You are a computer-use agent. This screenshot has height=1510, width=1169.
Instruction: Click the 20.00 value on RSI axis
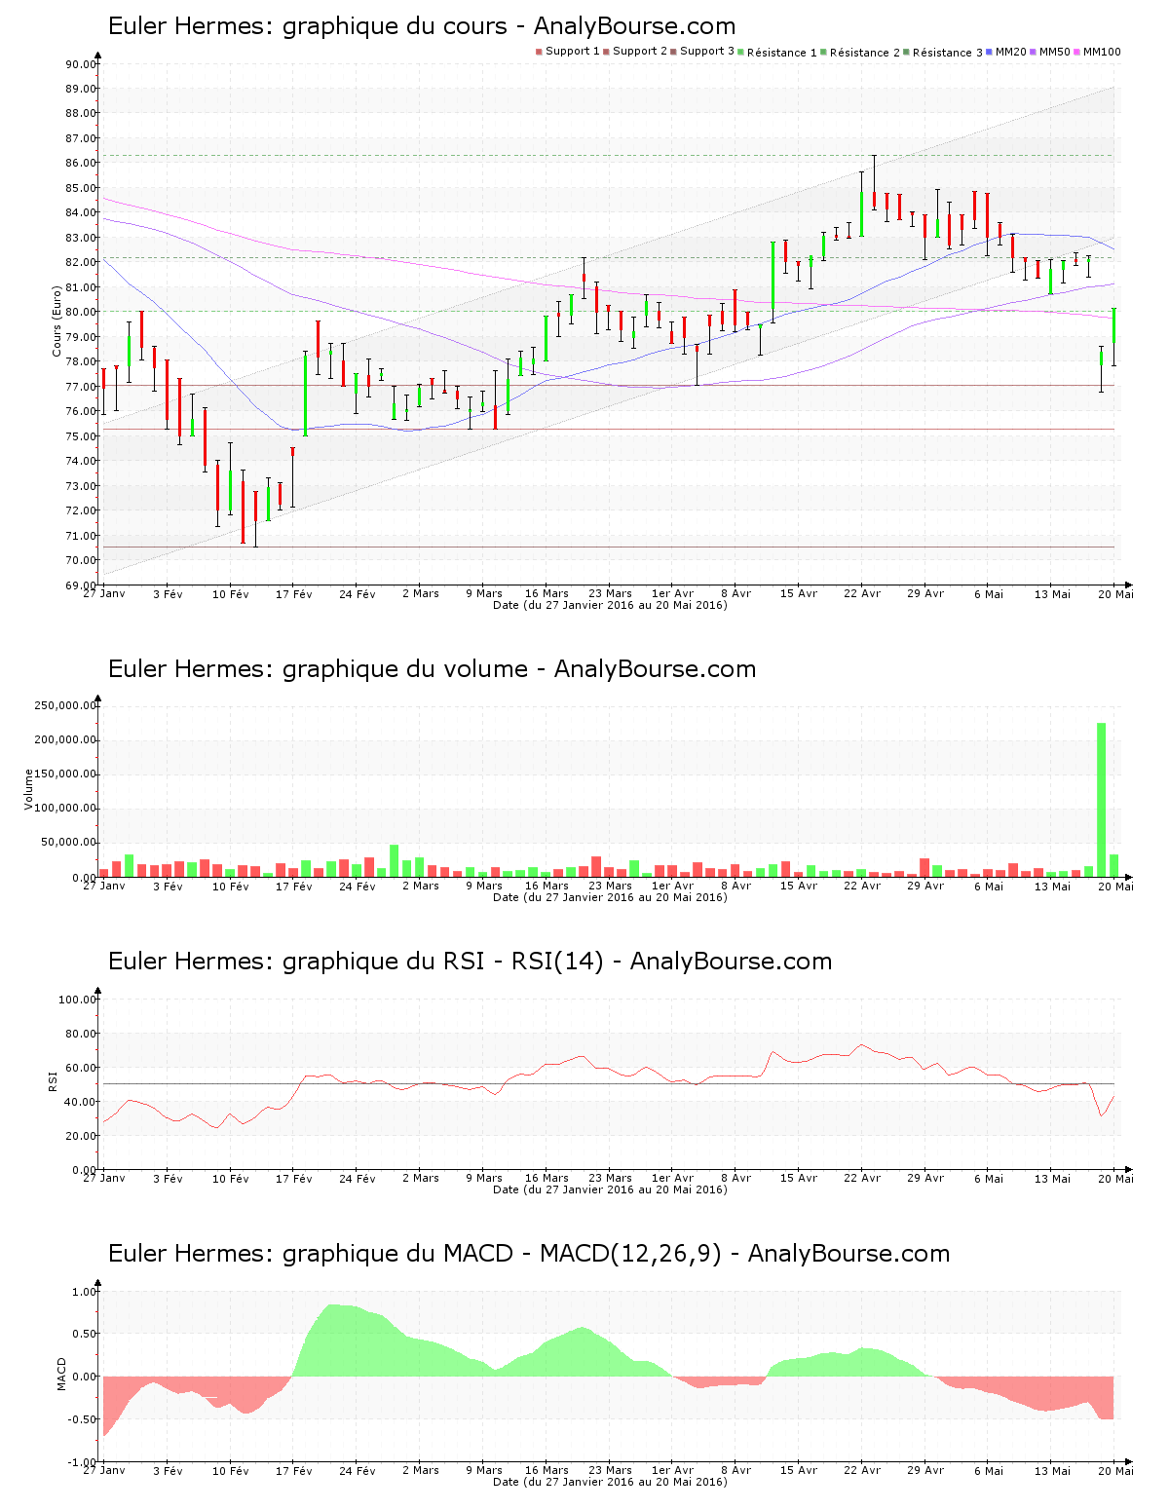[80, 1136]
